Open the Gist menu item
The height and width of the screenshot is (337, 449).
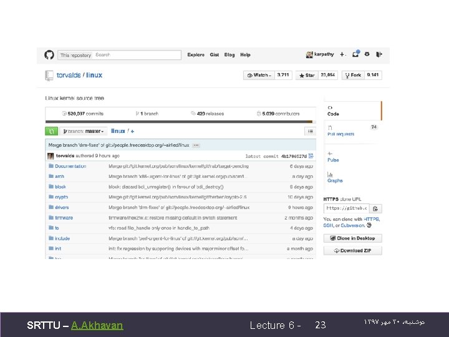(214, 55)
